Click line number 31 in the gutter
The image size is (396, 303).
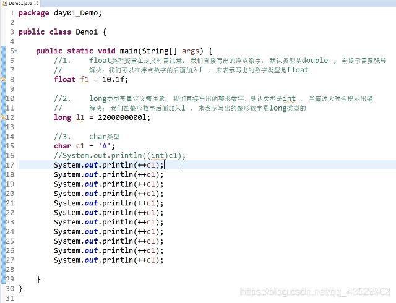click(x=10, y=298)
